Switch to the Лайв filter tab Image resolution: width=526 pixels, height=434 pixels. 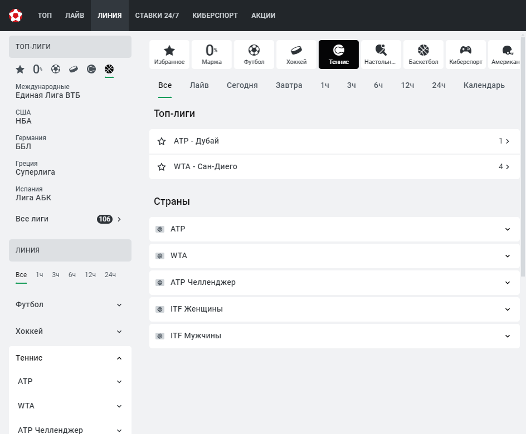[199, 85]
